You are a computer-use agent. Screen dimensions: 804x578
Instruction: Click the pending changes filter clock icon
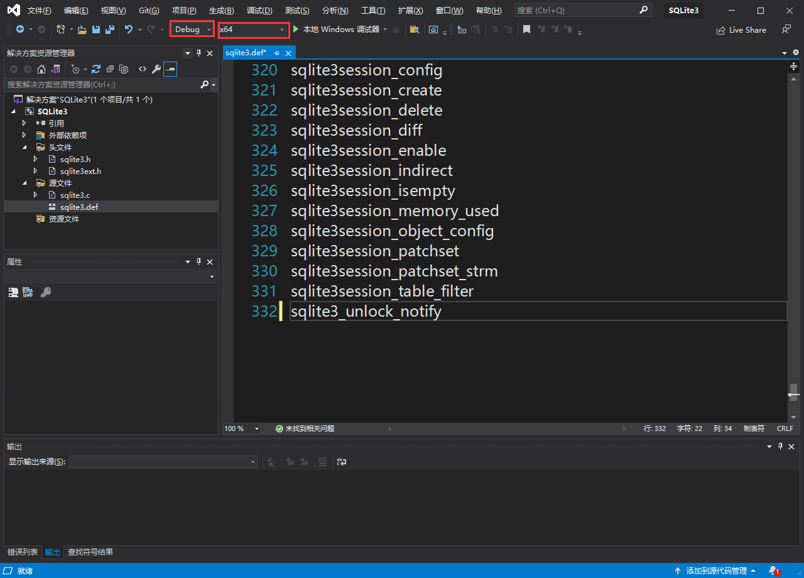click(x=76, y=69)
